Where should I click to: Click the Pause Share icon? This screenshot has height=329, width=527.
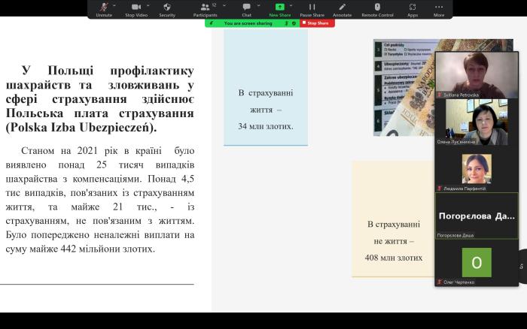[312, 7]
